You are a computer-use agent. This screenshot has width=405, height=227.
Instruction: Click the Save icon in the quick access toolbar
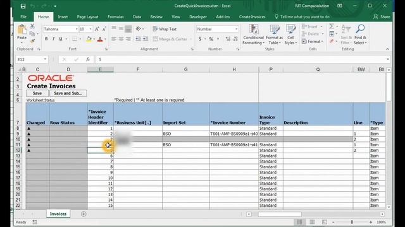click(x=23, y=6)
